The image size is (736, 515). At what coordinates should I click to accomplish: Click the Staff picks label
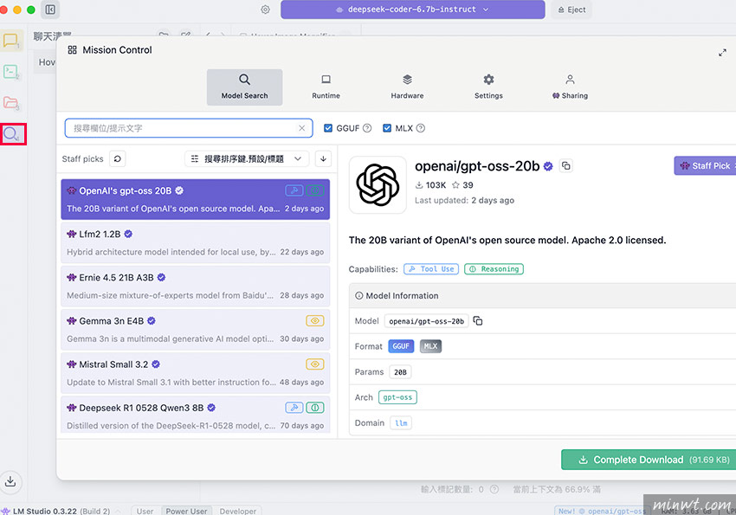[x=82, y=159]
